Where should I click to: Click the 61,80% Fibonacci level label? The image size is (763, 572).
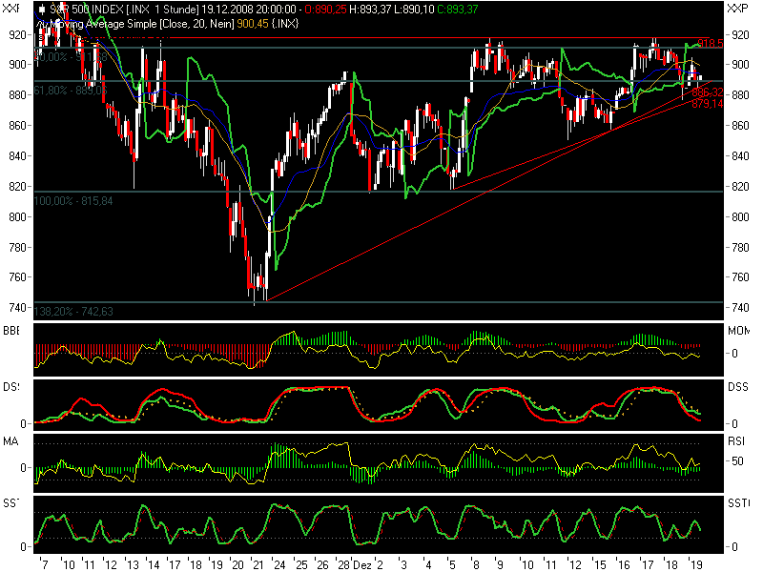(x=64, y=90)
